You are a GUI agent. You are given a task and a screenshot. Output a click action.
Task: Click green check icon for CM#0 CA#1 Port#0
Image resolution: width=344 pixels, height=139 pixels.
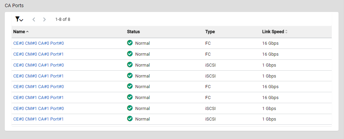tap(130, 65)
